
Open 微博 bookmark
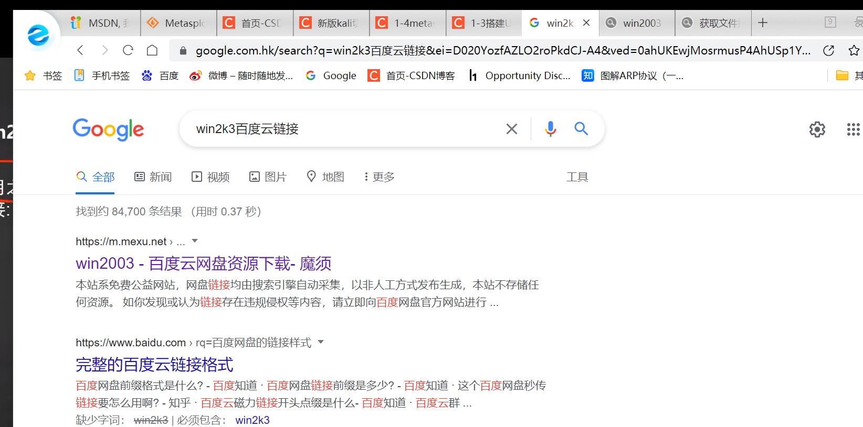241,76
